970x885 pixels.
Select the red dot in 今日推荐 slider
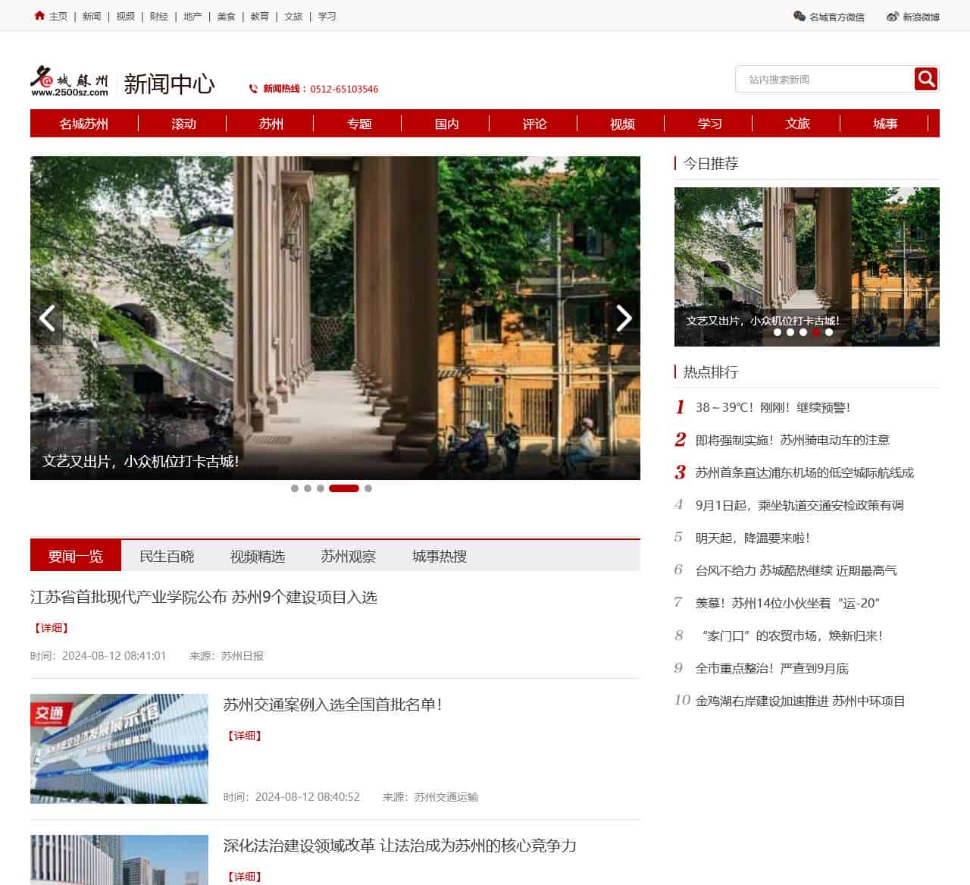pyautogui.click(x=816, y=332)
